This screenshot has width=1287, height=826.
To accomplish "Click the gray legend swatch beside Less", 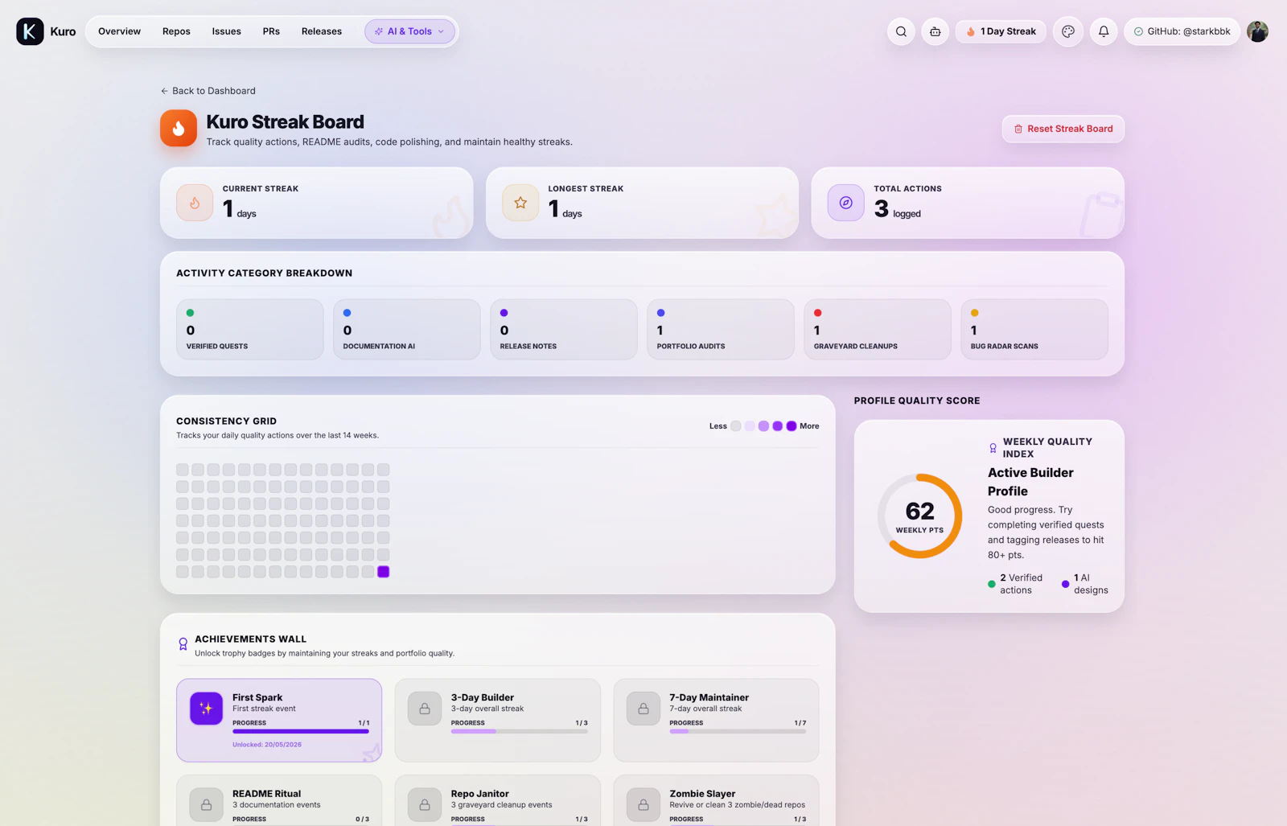I will 736,426.
